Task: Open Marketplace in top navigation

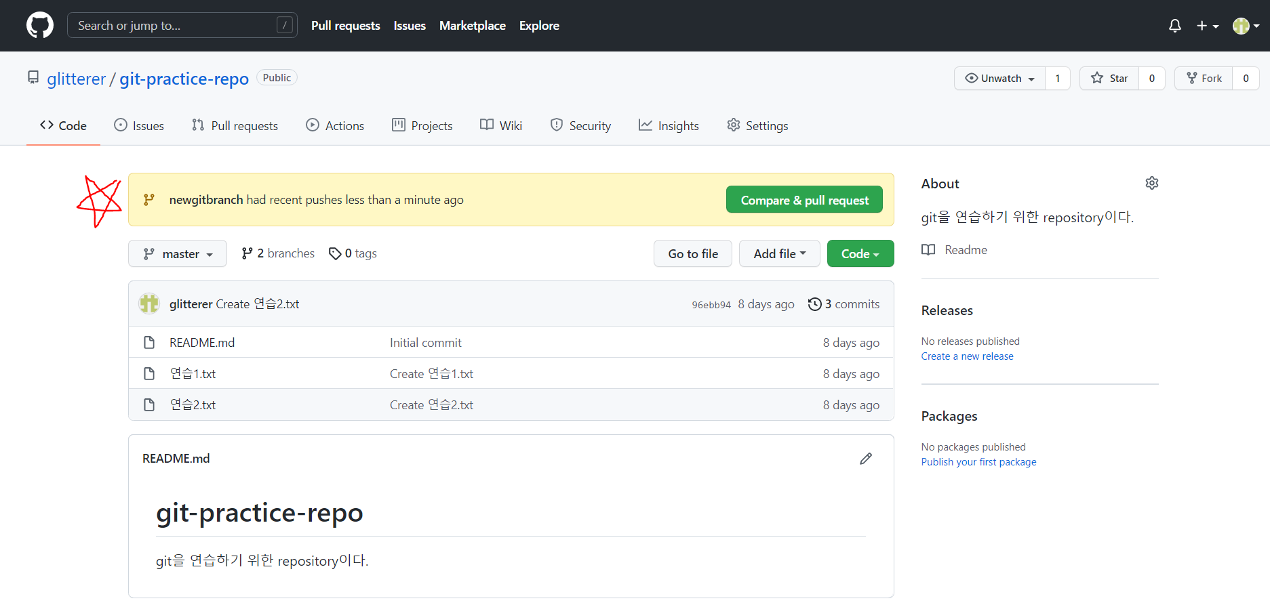Action: coord(473,26)
